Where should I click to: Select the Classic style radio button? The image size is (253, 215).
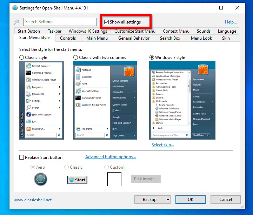click(x=22, y=58)
